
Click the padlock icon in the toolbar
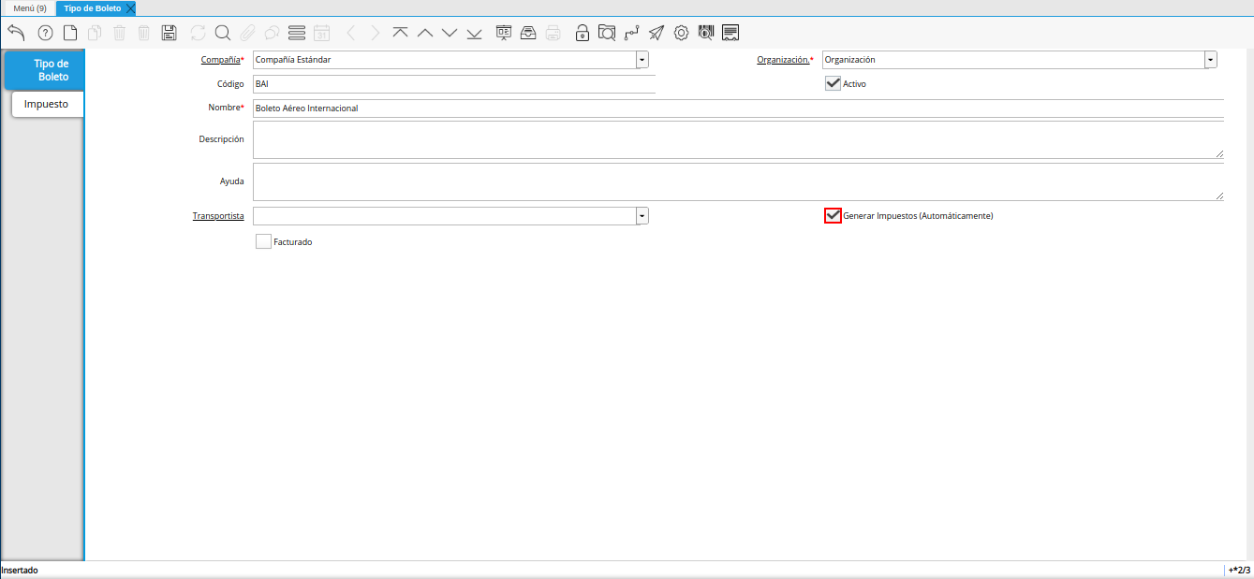[583, 34]
